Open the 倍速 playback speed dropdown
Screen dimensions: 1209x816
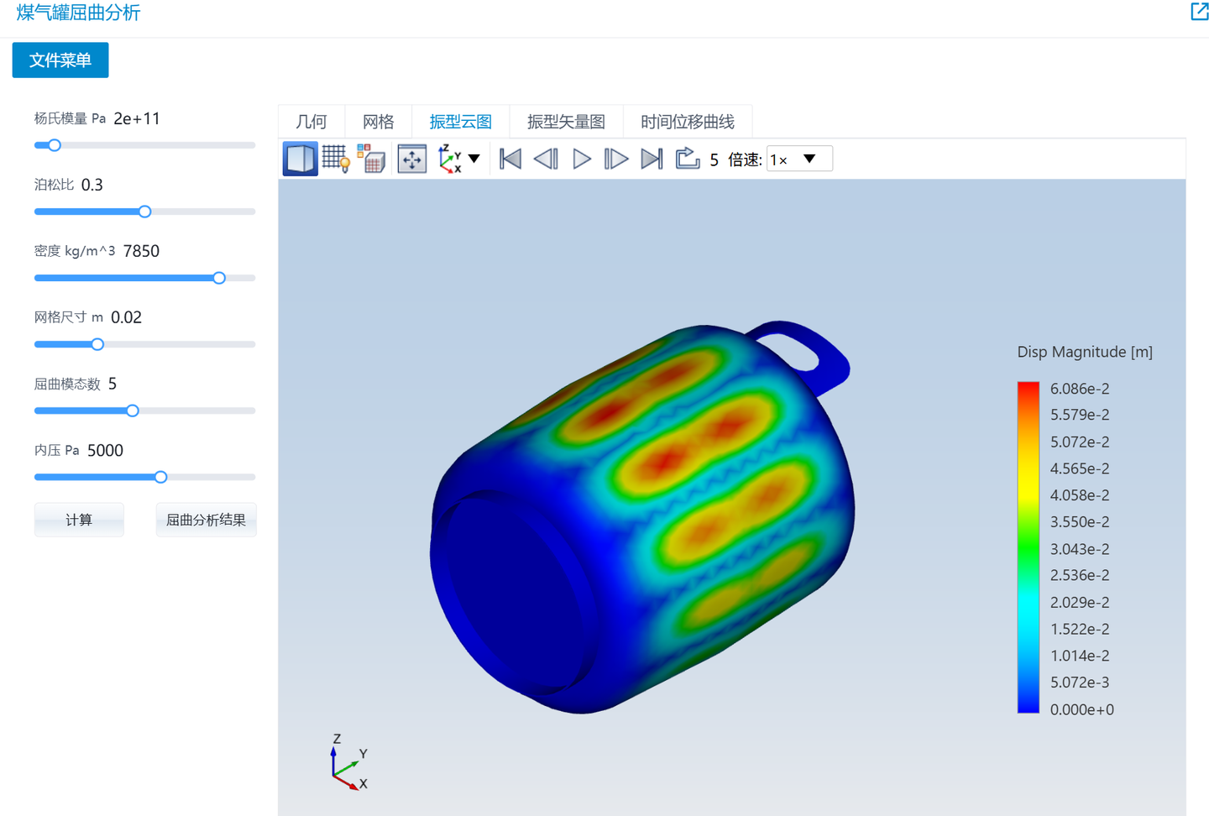(799, 159)
